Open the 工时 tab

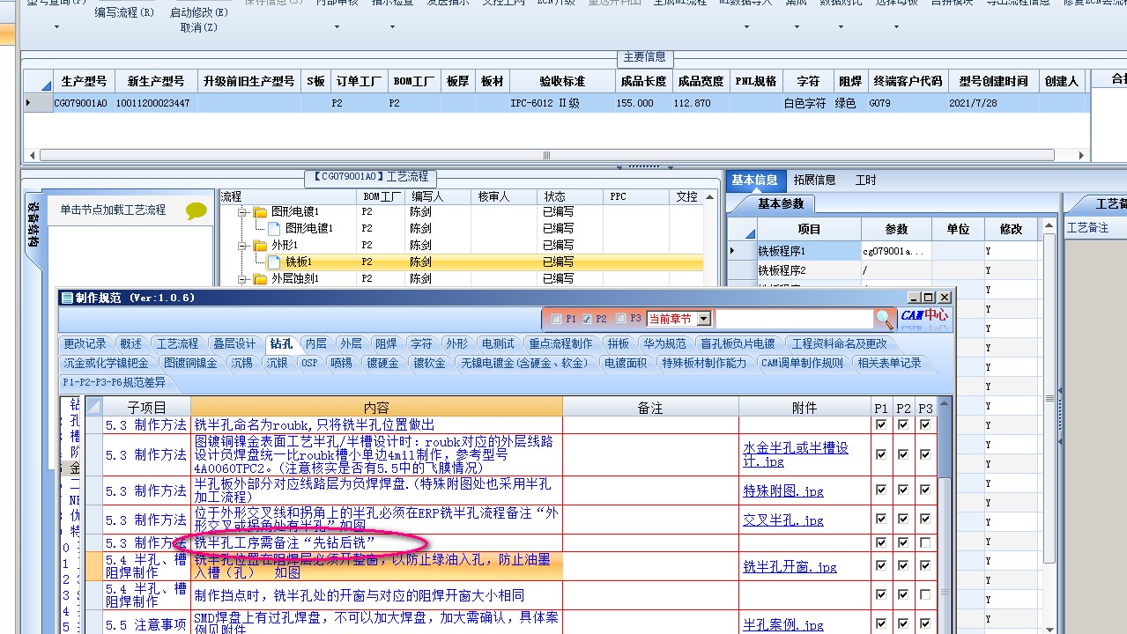[x=866, y=180]
